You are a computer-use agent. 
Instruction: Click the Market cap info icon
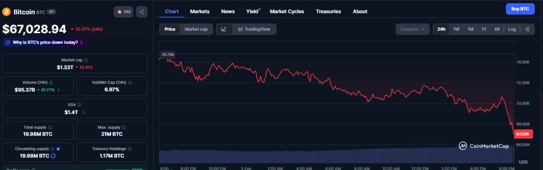click(86, 60)
